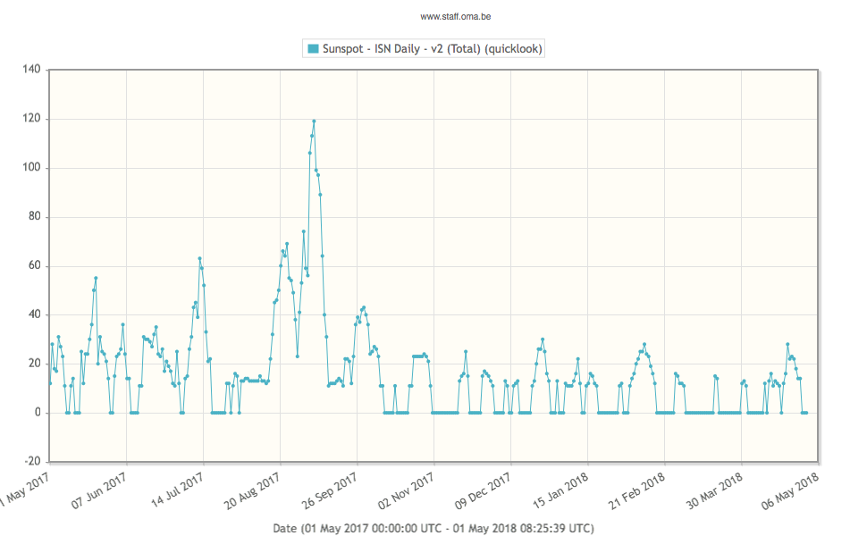Select the '14 Jul 2017' axis label

[x=177, y=490]
